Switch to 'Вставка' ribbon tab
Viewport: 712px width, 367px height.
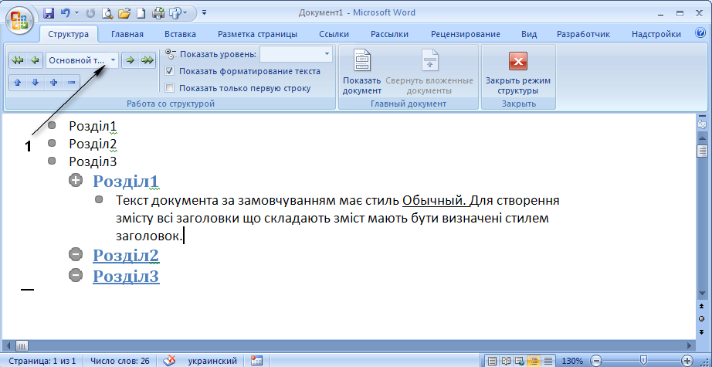coord(180,34)
